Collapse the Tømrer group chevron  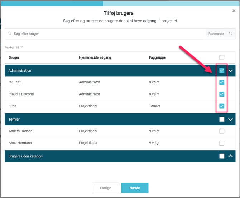point(230,120)
